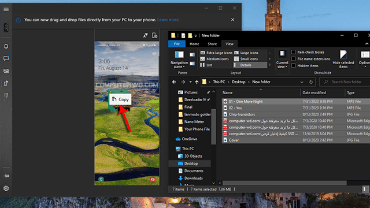The image size is (370, 208).
Task: Select List layout
Action: tap(206, 65)
